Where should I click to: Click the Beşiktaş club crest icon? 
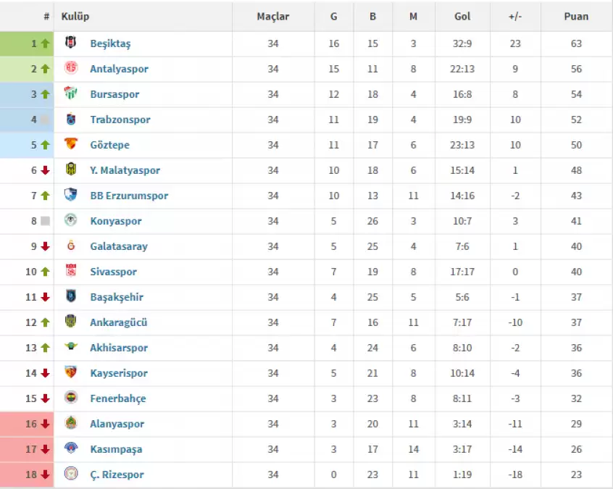[x=70, y=43]
